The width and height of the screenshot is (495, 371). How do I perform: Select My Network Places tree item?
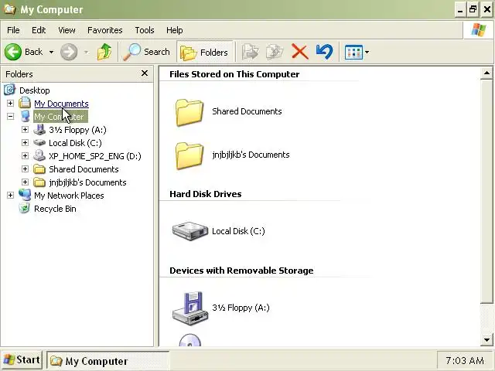(69, 196)
